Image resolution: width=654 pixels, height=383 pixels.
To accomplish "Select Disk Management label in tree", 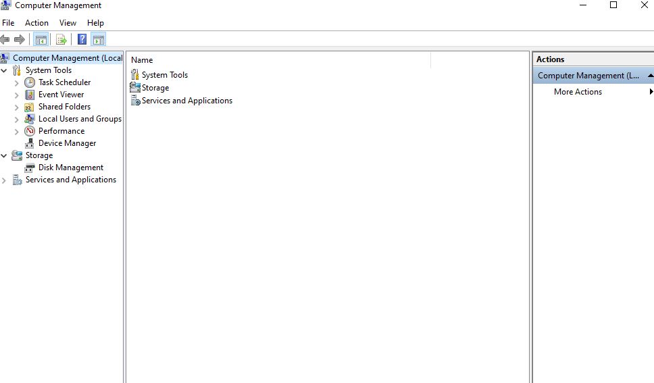I will click(71, 168).
